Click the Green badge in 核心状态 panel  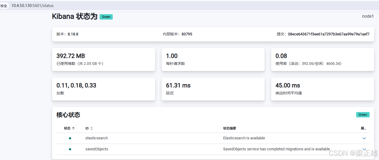[x=363, y=115]
